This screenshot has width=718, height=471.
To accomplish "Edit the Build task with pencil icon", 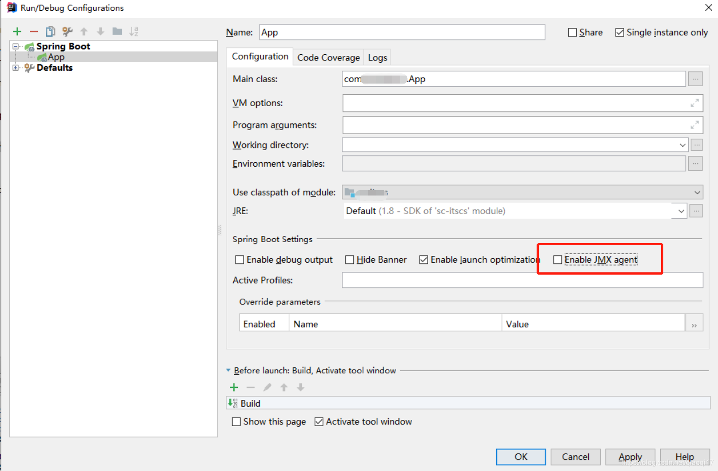I will click(267, 387).
